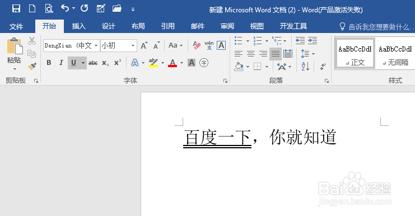The width and height of the screenshot is (415, 216).
Task: Select the 正文 style
Action: point(355,54)
